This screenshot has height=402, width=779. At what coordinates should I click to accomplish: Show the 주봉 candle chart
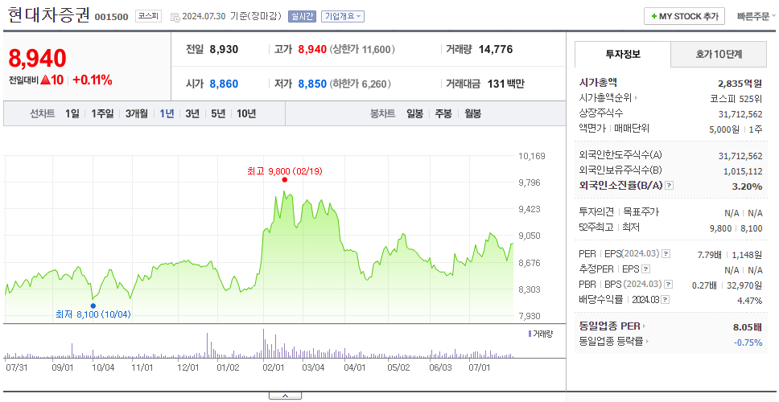[x=443, y=113]
